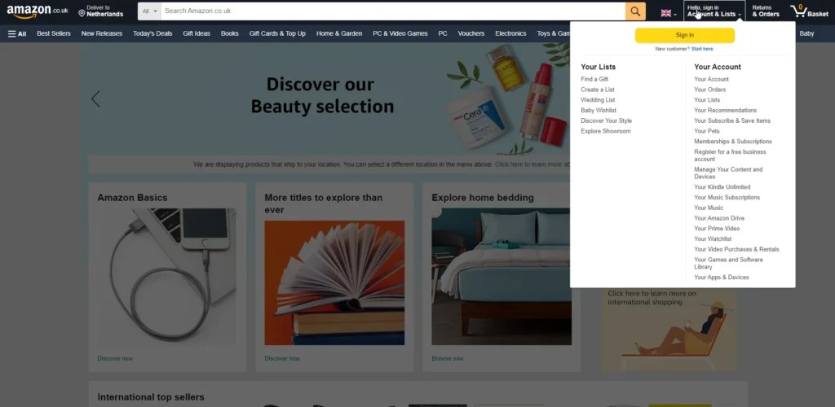Open Today's Deals tab
Image resolution: width=835 pixels, height=407 pixels.
click(152, 33)
